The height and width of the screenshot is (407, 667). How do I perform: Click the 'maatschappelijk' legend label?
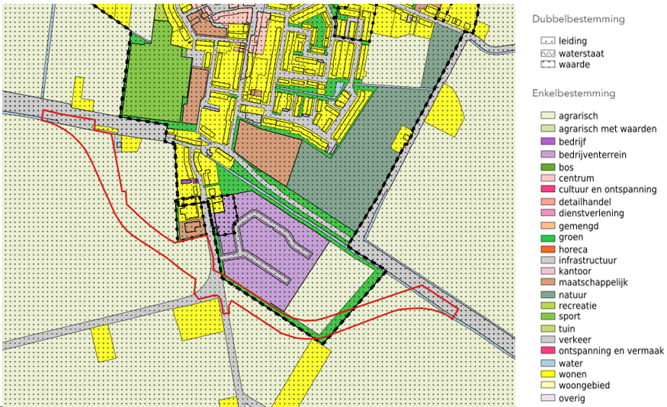point(593,282)
